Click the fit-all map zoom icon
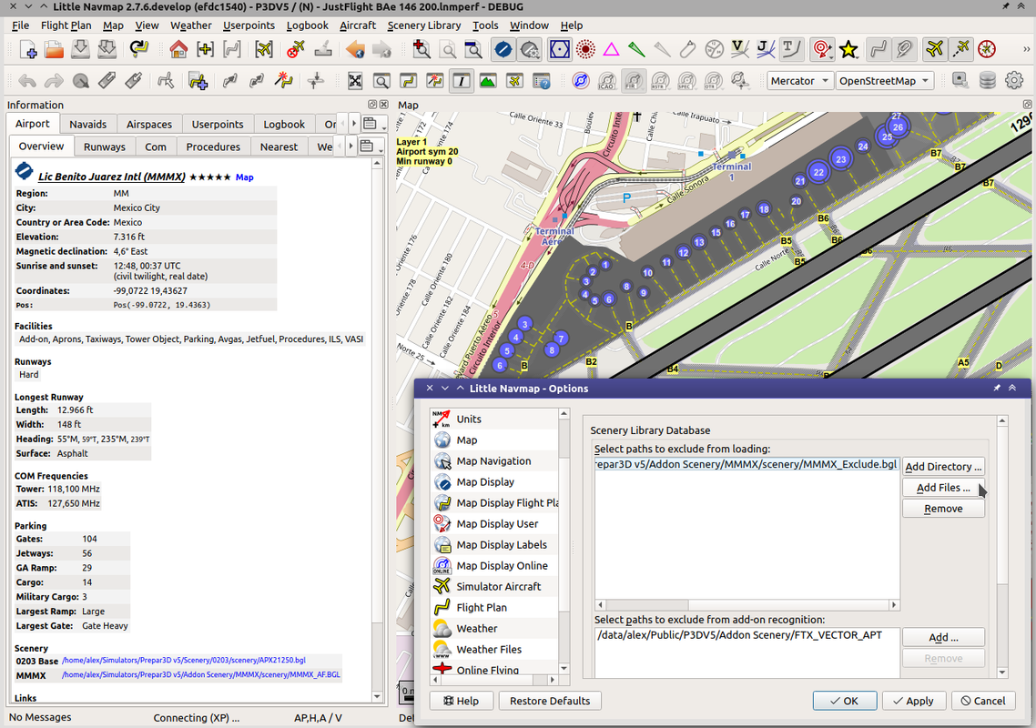Screen dimensions: 1036x728 point(355,81)
